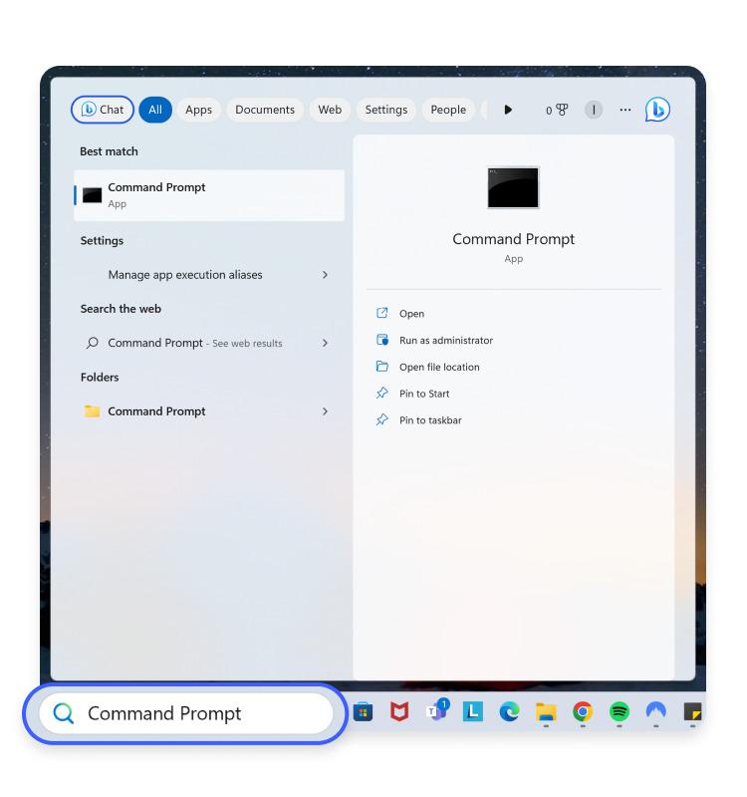The width and height of the screenshot is (747, 797).
Task: Click the web search magnifier icon
Action: coord(92,343)
